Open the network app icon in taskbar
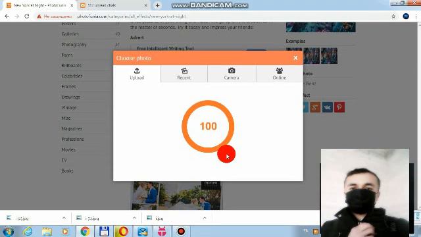 (x=143, y=231)
